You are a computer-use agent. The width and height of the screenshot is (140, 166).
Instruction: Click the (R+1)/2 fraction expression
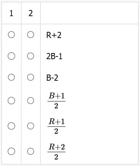pos(57,126)
